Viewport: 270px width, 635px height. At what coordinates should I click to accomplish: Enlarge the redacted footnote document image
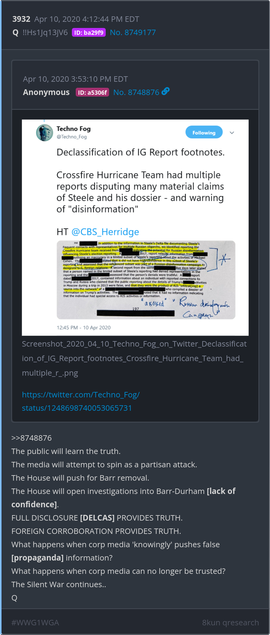point(146,280)
